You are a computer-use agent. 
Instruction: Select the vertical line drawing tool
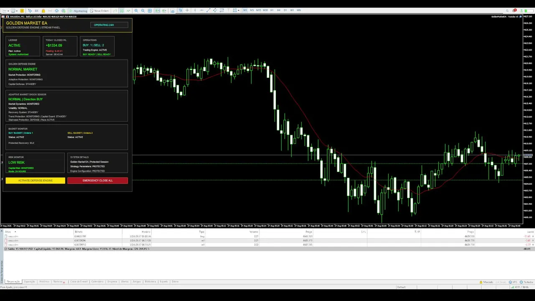click(195, 10)
